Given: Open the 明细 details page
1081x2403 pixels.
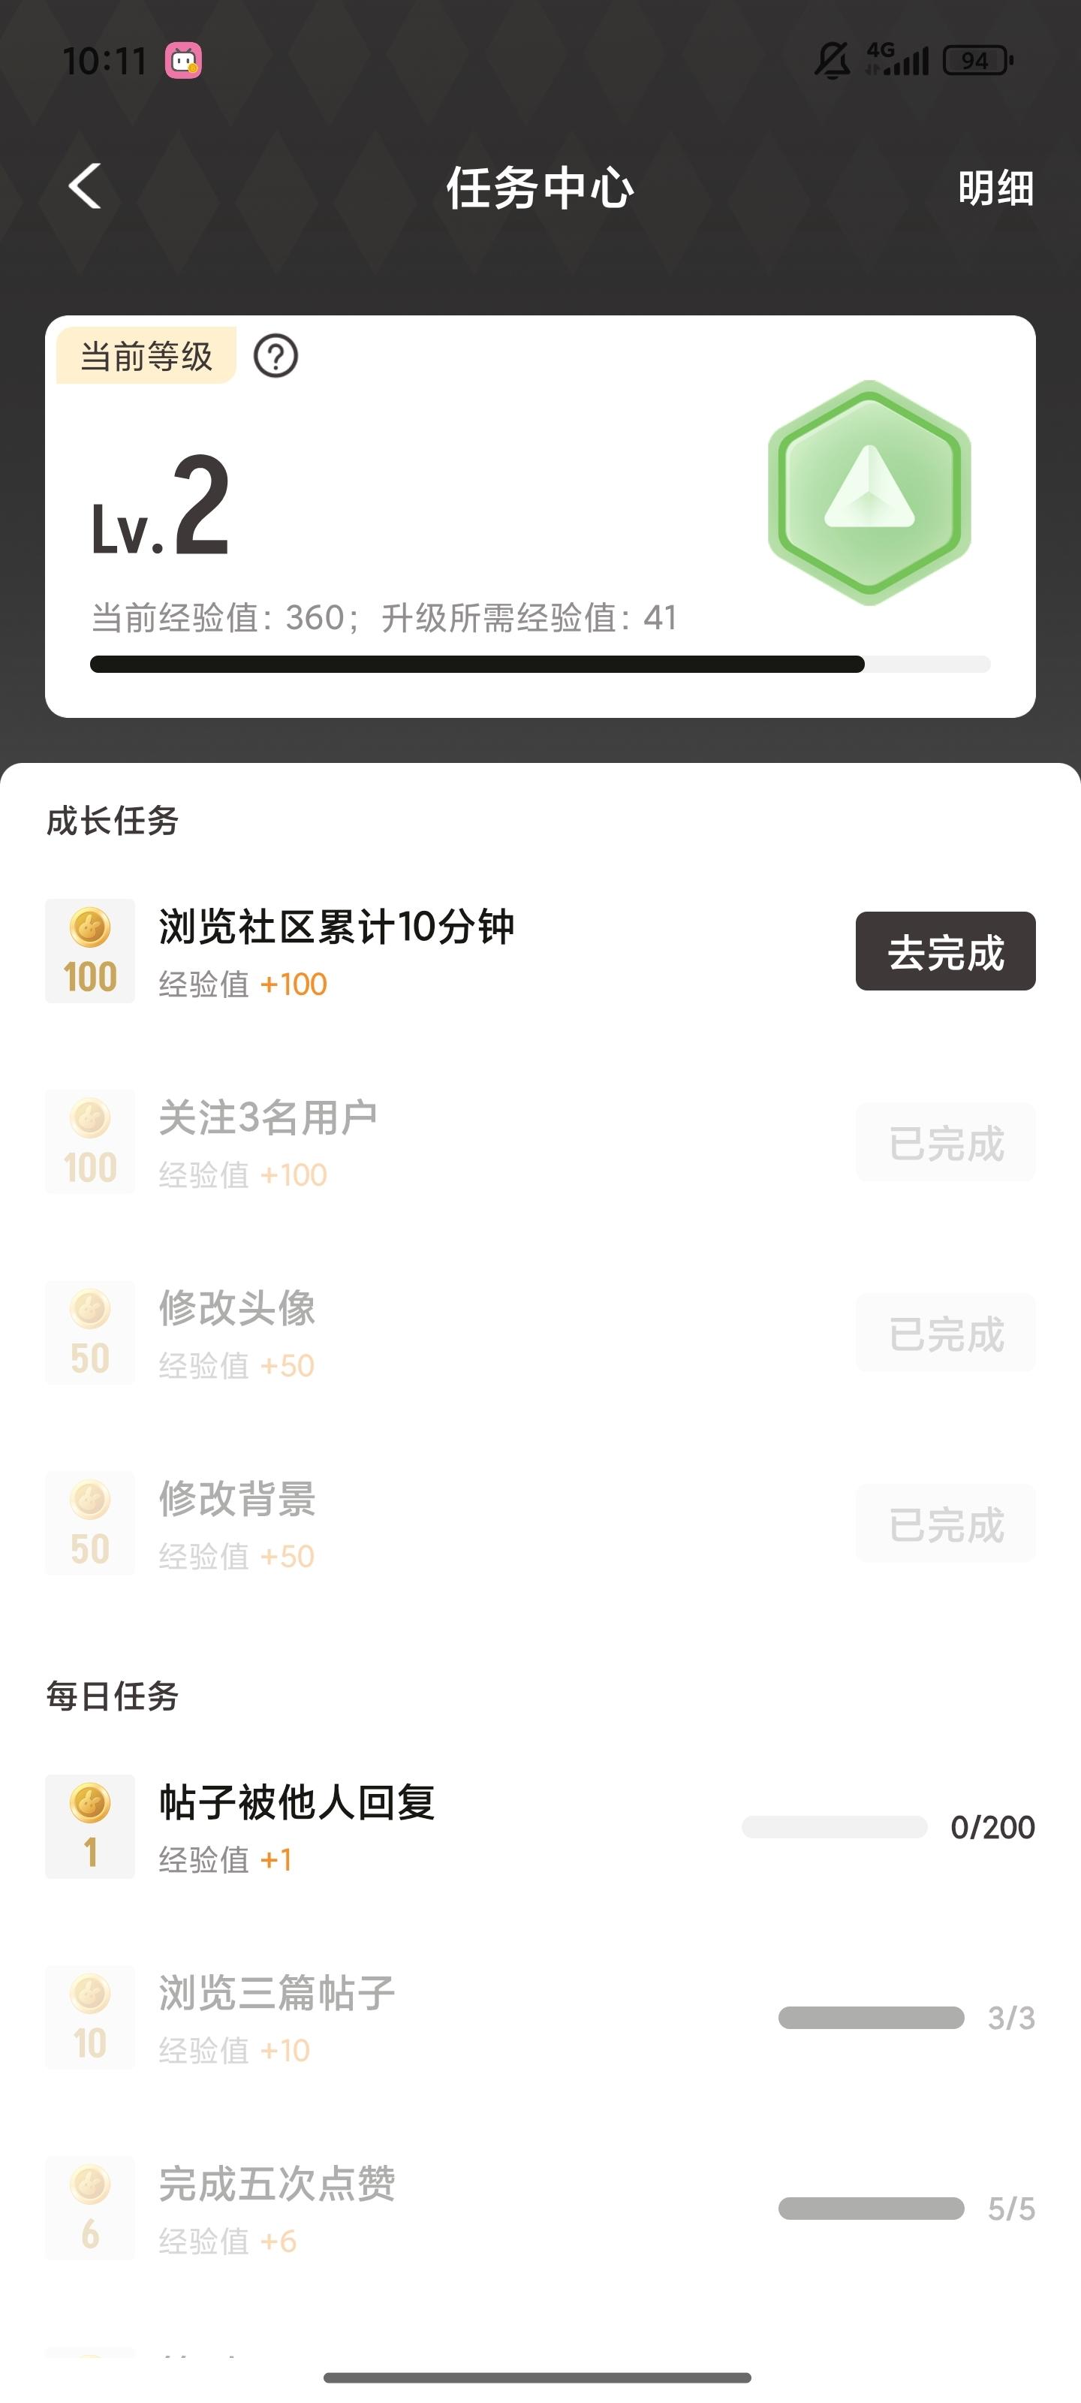Looking at the screenshot, I should coord(995,188).
